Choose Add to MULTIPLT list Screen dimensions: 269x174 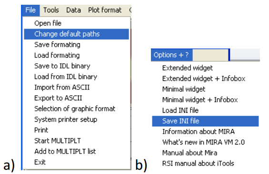[76, 151]
